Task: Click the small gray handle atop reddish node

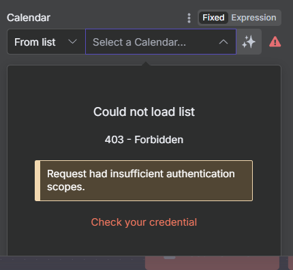Action: 170,258
